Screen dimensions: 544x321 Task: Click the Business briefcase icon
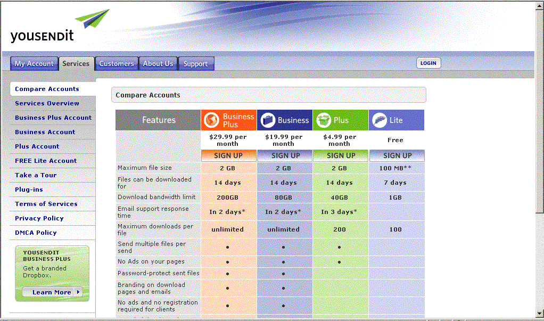click(x=268, y=120)
